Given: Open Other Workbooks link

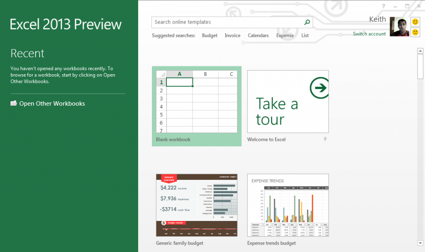Looking at the screenshot, I should point(52,103).
